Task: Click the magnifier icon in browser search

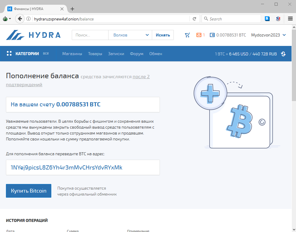Action: pos(206,19)
